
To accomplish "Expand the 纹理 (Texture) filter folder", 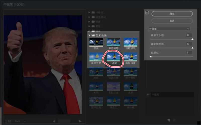I will point(89,31).
